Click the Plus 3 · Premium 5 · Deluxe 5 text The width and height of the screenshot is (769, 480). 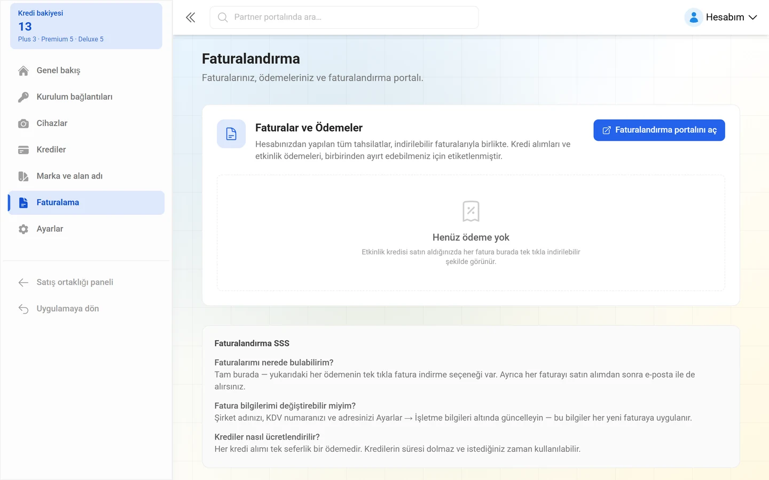(61, 39)
